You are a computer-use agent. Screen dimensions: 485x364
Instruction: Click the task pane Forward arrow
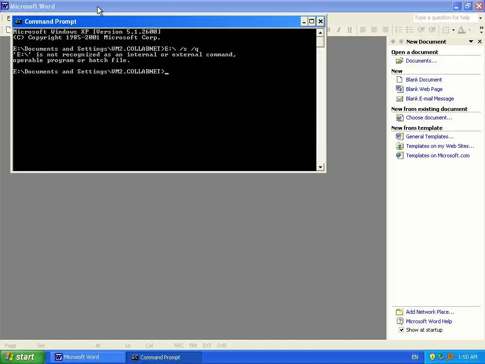coord(401,42)
